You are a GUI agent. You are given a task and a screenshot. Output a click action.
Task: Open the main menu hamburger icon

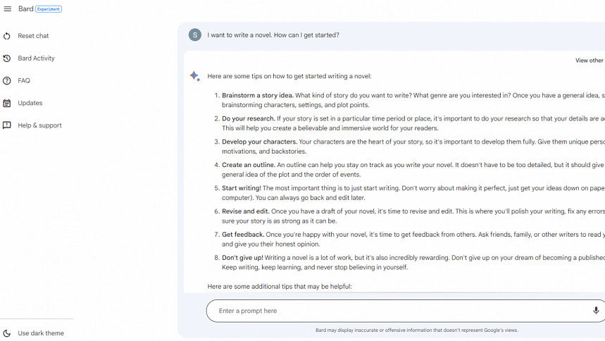(8, 9)
